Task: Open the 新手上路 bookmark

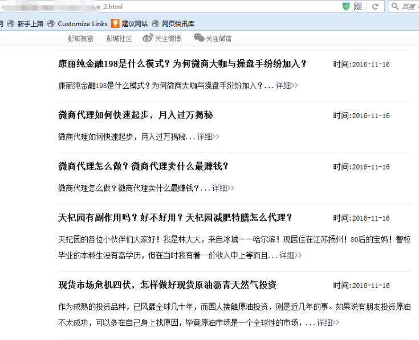Action: point(30,23)
